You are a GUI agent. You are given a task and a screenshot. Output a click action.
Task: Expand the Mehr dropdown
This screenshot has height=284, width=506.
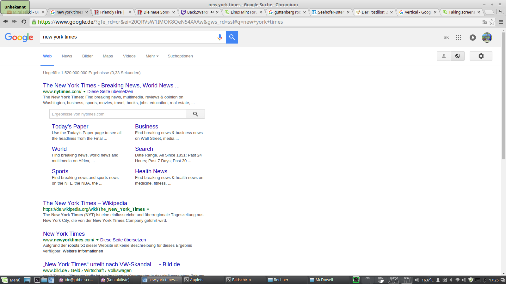click(x=152, y=56)
